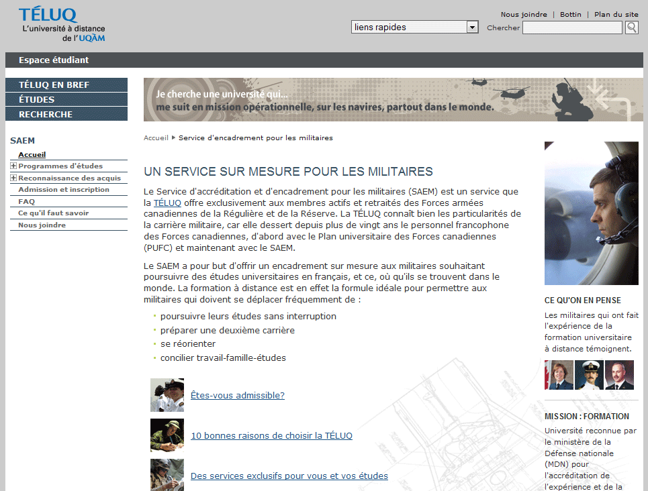Viewport: 648px width, 491px height.
Task: Open Espace étudiant bar link
Action: coord(54,60)
